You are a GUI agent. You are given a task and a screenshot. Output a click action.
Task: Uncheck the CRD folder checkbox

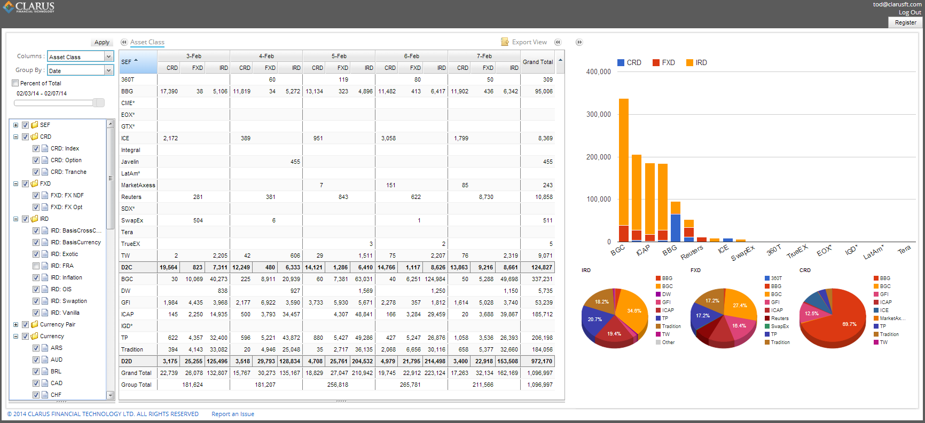click(x=25, y=137)
